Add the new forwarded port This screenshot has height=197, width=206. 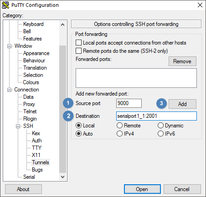coord(182,104)
